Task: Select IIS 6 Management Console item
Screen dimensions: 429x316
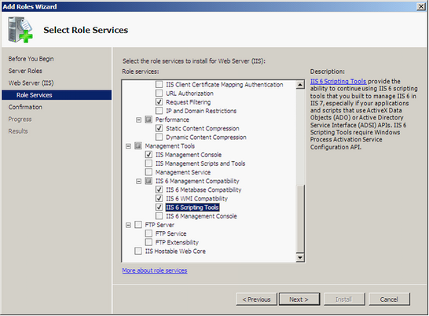Action: 201,216
